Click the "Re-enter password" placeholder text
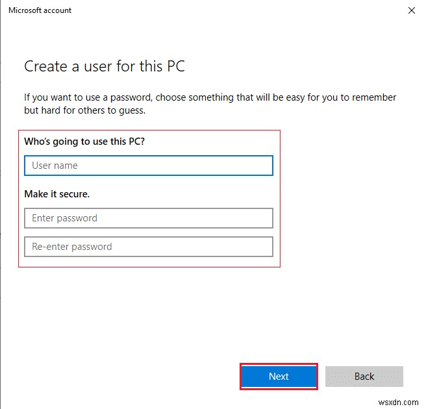Image resolution: width=426 pixels, height=409 pixels. 72,247
